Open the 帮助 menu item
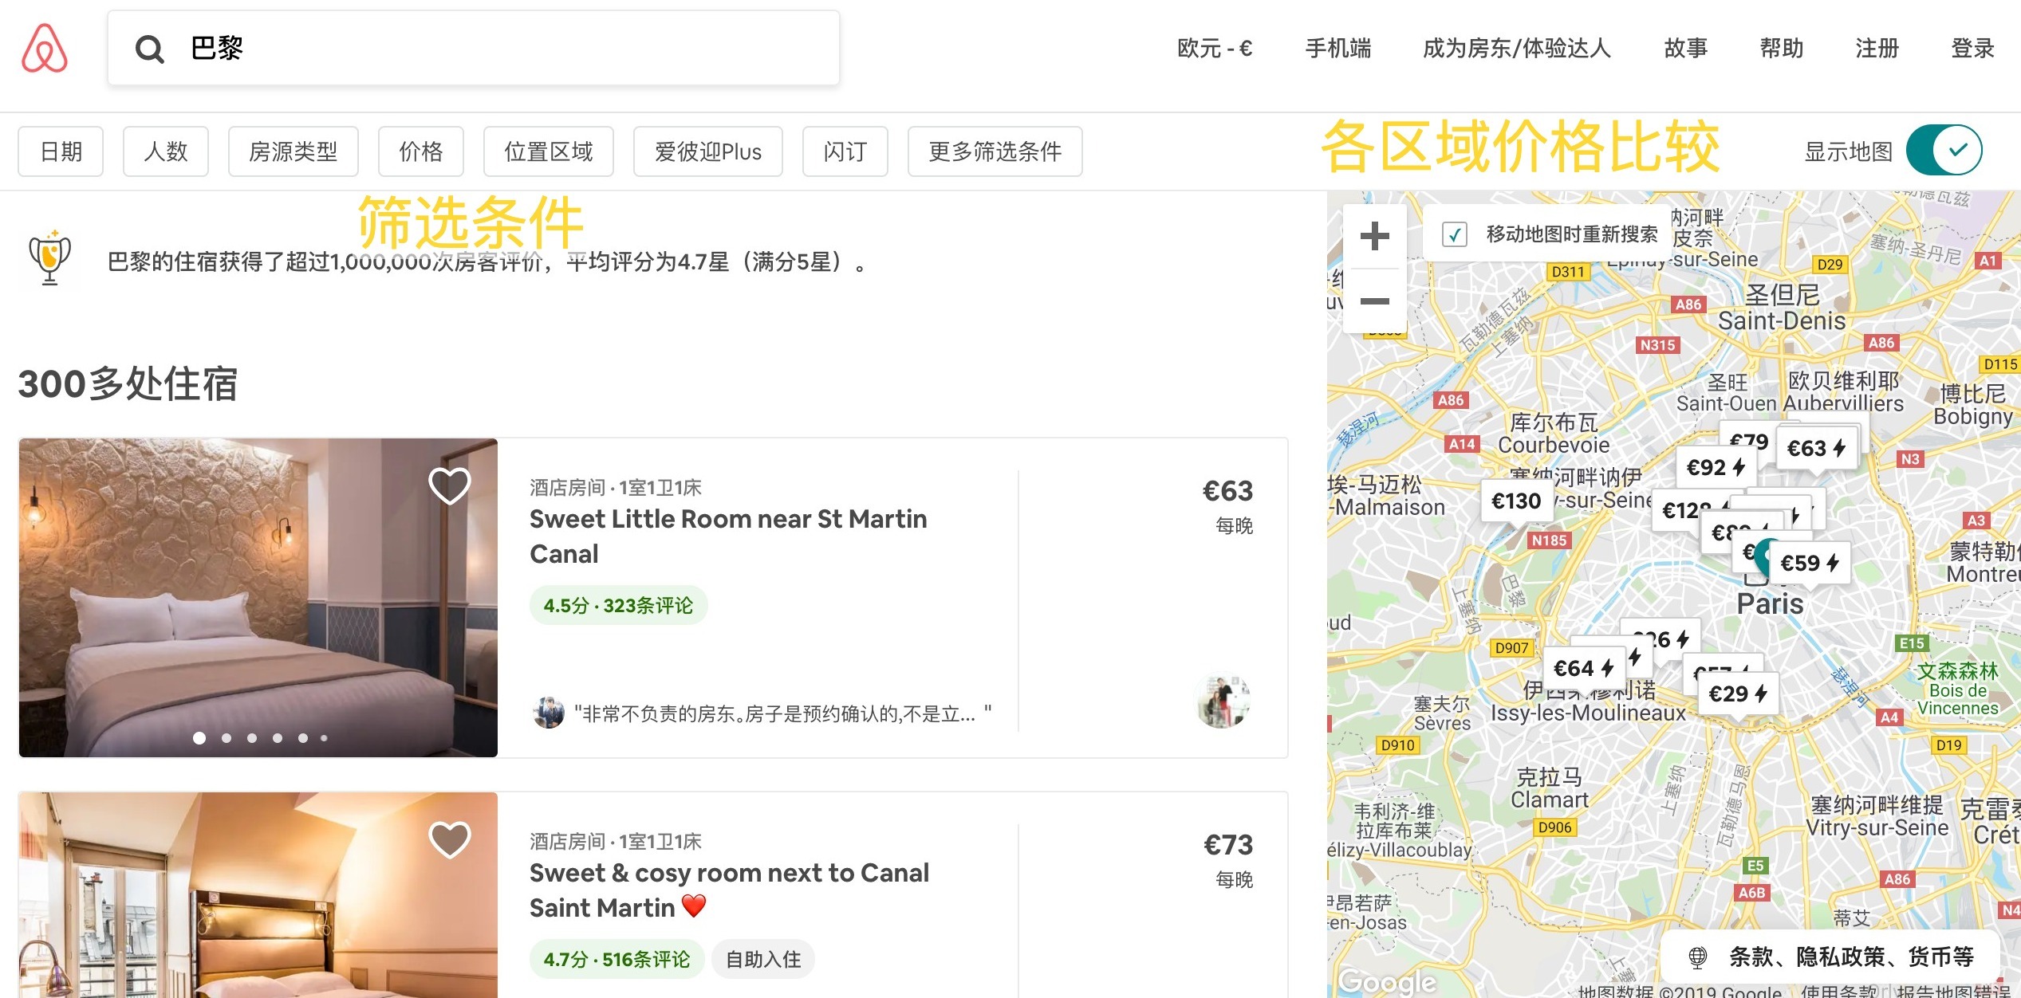The width and height of the screenshot is (2021, 998). (x=1781, y=49)
